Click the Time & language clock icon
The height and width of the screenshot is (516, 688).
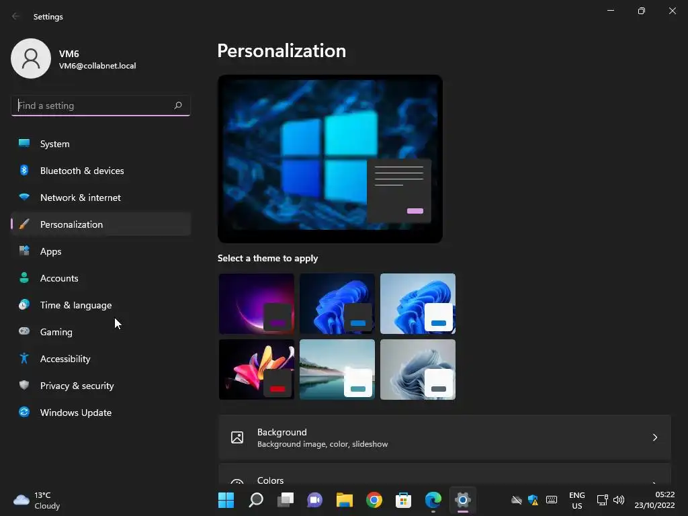pos(24,304)
